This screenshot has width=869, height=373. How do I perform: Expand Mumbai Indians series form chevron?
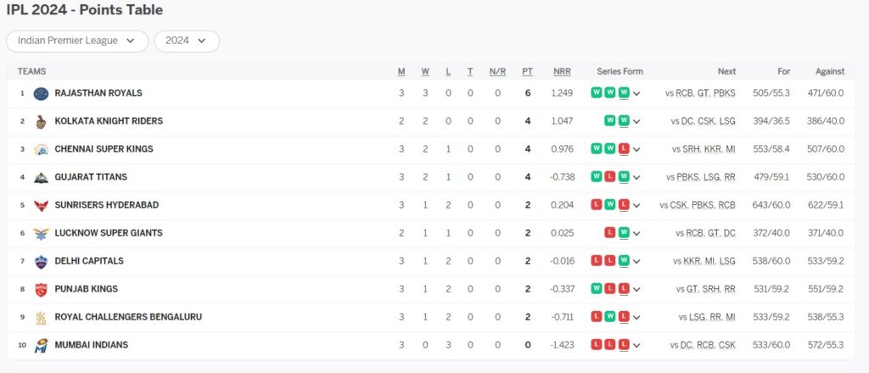(636, 345)
